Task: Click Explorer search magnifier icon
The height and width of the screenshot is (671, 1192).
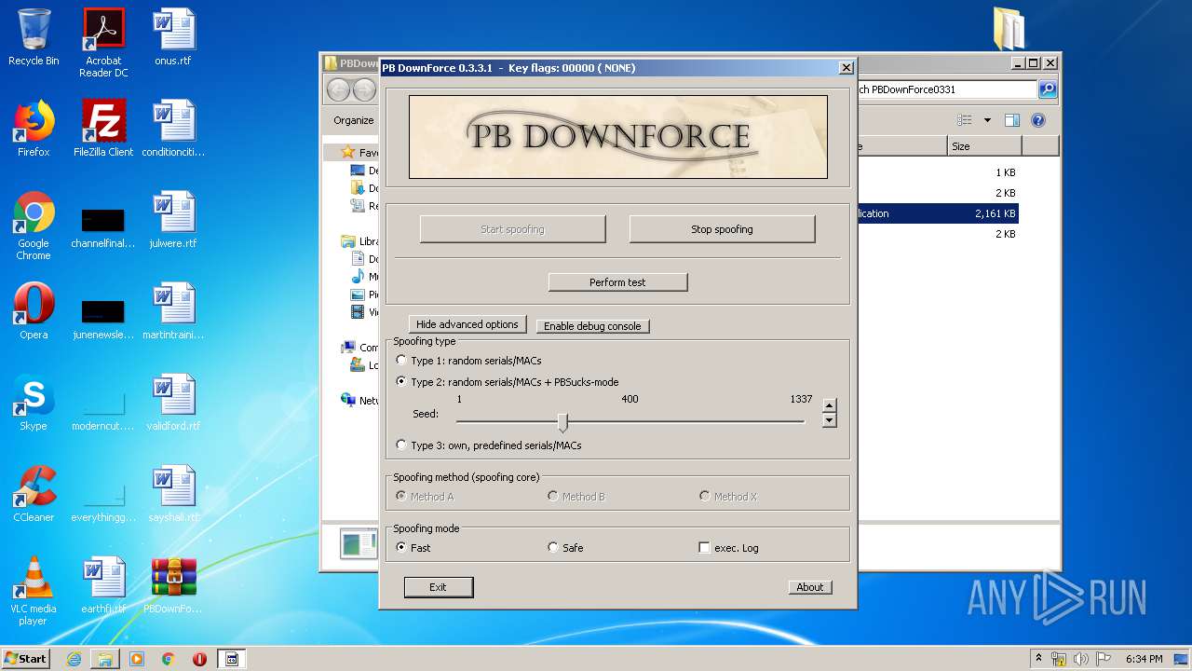Action: [x=1048, y=89]
